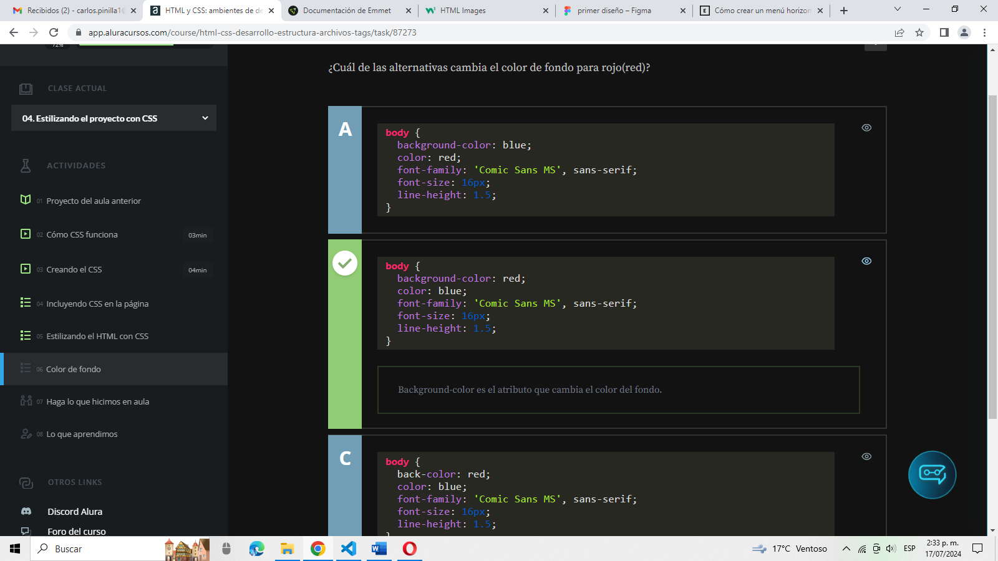Open the floating chat assistant button
The height and width of the screenshot is (561, 998).
click(x=932, y=475)
